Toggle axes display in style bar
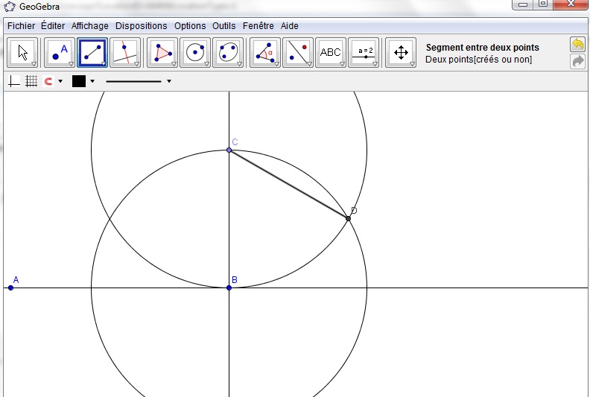Viewport: 590px width, 397px height. click(x=14, y=81)
